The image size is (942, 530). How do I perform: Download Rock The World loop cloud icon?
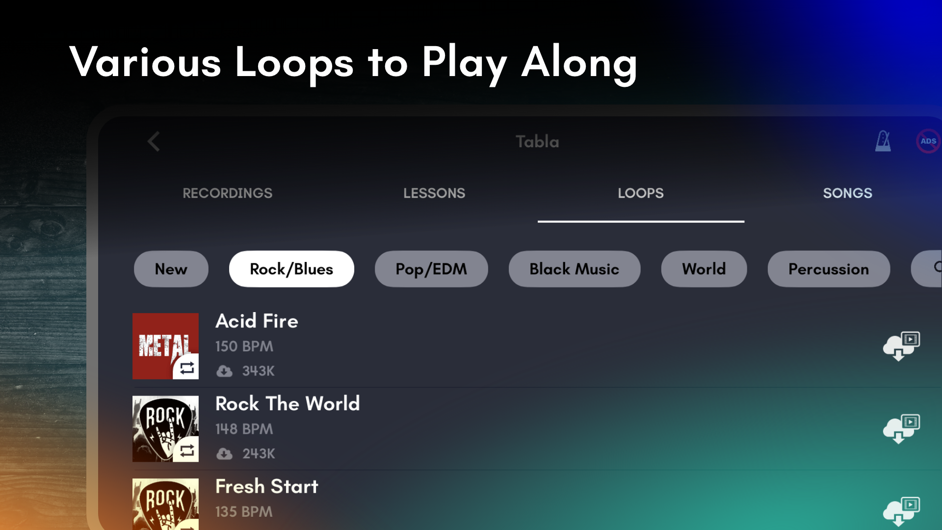[901, 429]
